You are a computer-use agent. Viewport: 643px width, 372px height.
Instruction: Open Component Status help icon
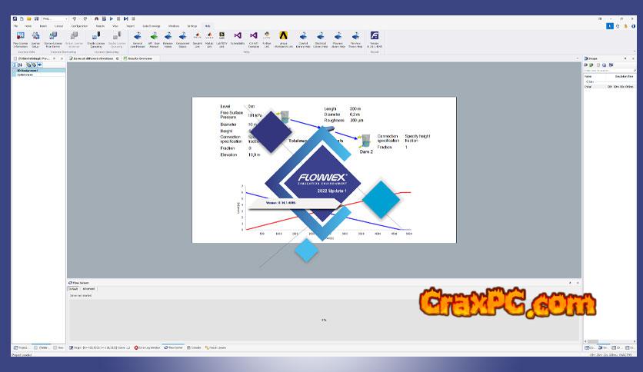[182, 40]
